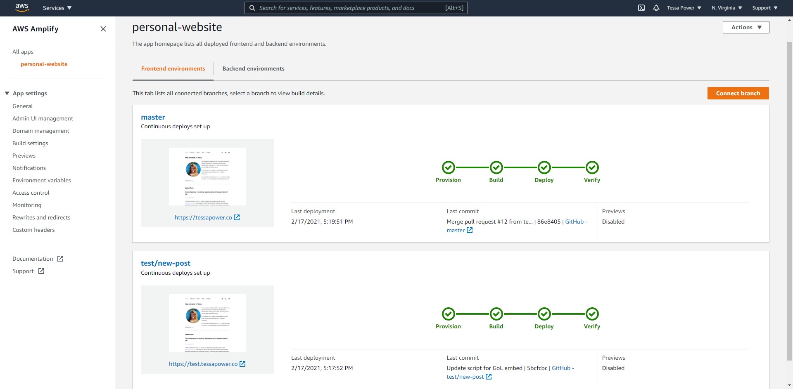This screenshot has height=389, width=793.
Task: Click test/new-post Verify step checkmark
Action: tap(592, 314)
